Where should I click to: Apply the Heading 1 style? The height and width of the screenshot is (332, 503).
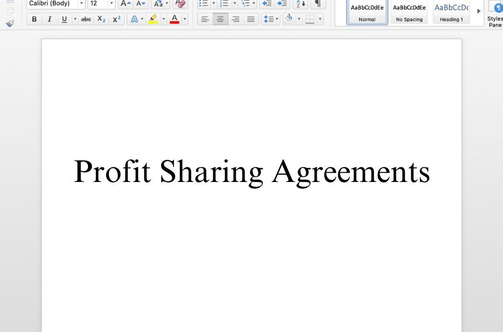coord(451,12)
